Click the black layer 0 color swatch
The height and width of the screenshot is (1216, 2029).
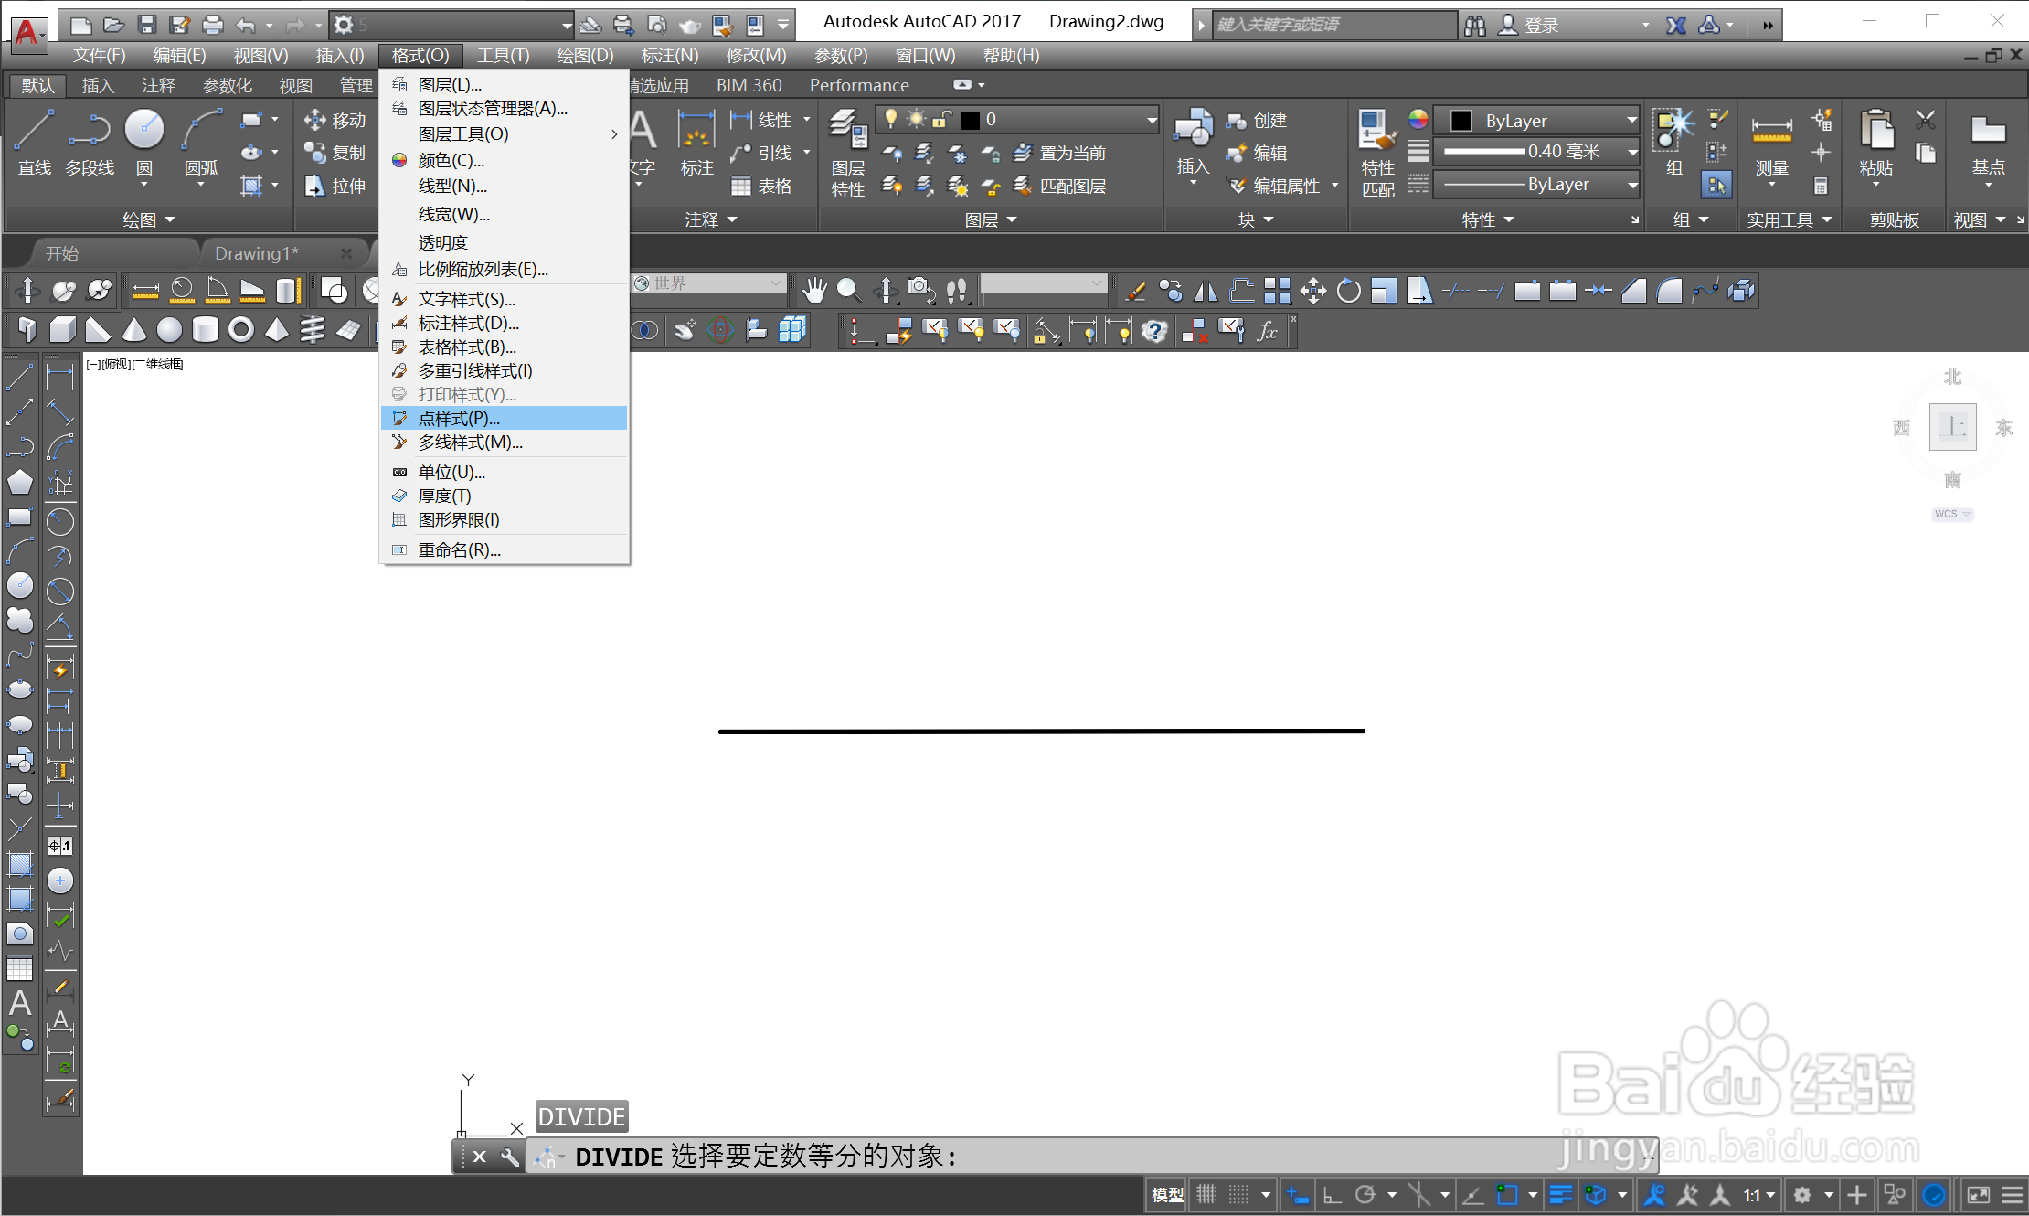click(x=971, y=120)
